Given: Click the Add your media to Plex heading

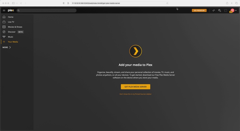Looking at the screenshot, I should (135, 65).
